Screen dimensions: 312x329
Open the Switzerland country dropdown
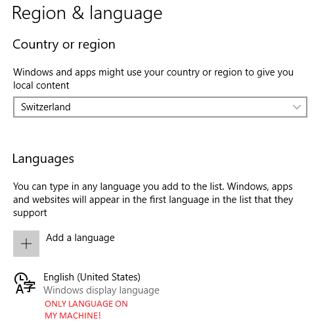point(160,107)
